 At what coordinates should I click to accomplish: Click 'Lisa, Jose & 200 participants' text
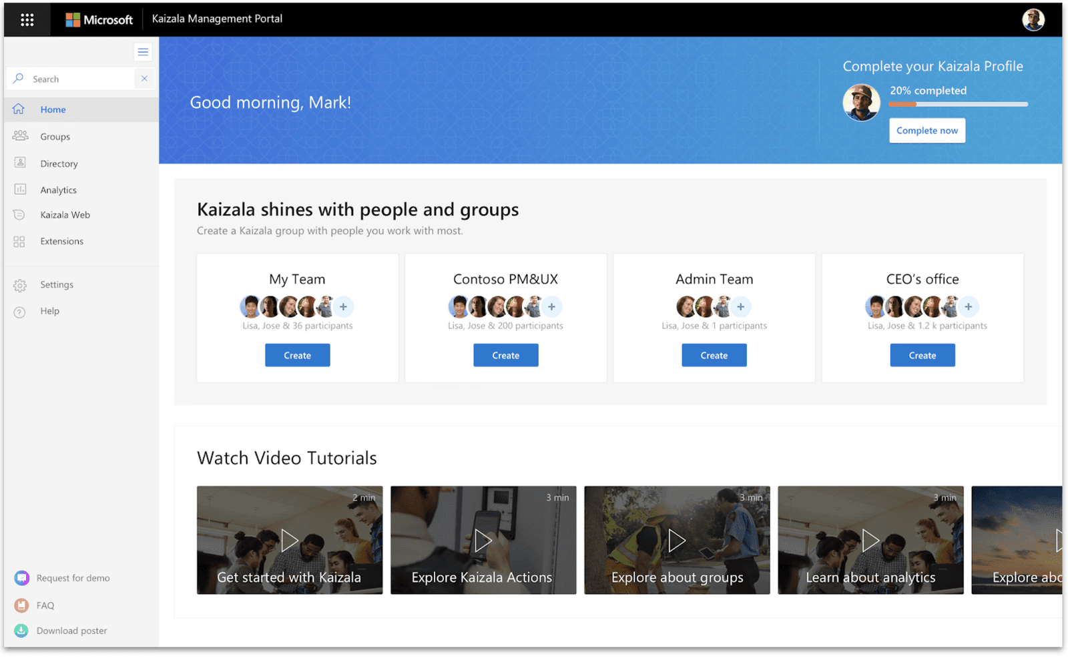click(505, 326)
